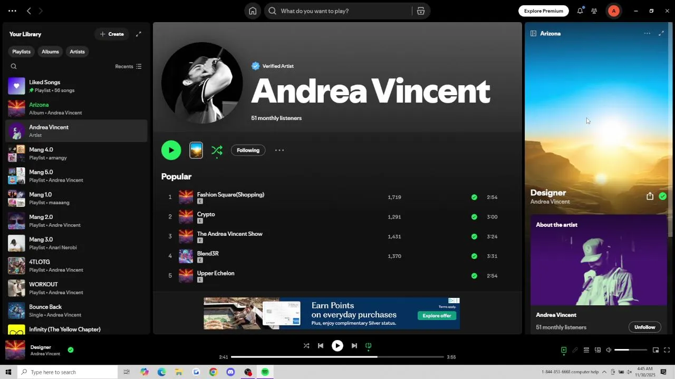Open the About the artist image card
Image resolution: width=675 pixels, height=379 pixels.
[599, 260]
